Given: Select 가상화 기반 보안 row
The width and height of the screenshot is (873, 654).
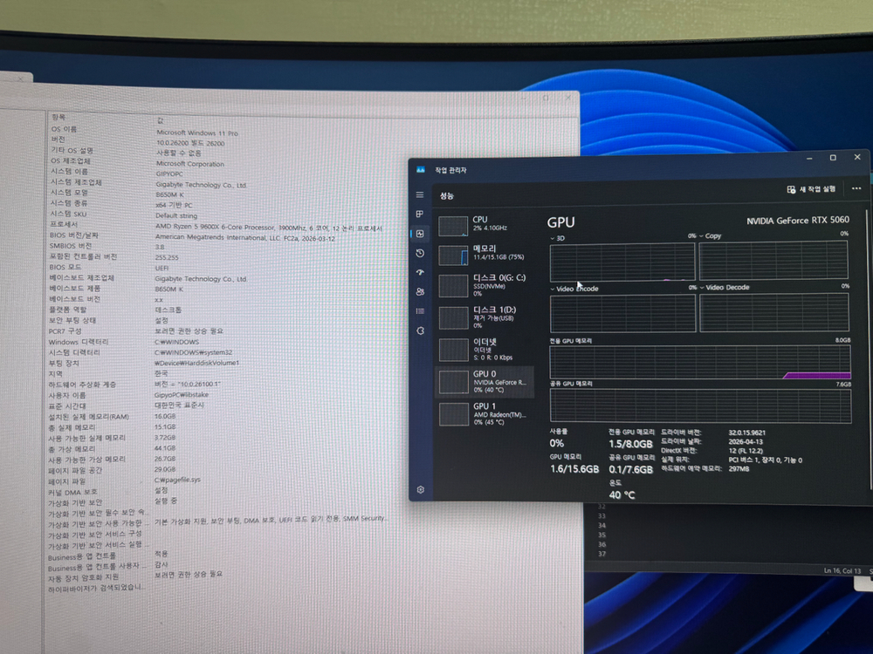Looking at the screenshot, I should click(x=312, y=502).
